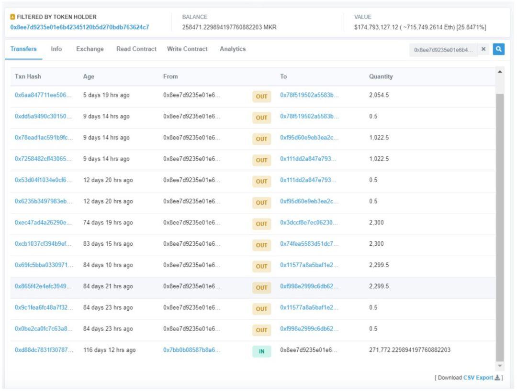Click the blue search magnifier button
This screenshot has width=517, height=391.
pyautogui.click(x=498, y=49)
